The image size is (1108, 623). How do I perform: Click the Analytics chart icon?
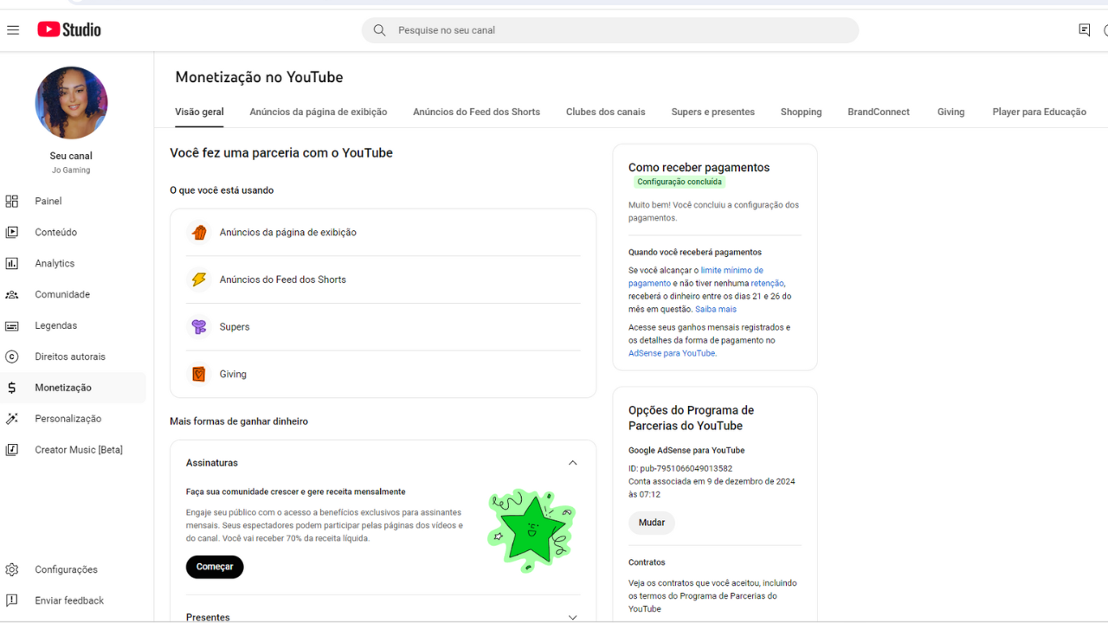[x=12, y=264]
